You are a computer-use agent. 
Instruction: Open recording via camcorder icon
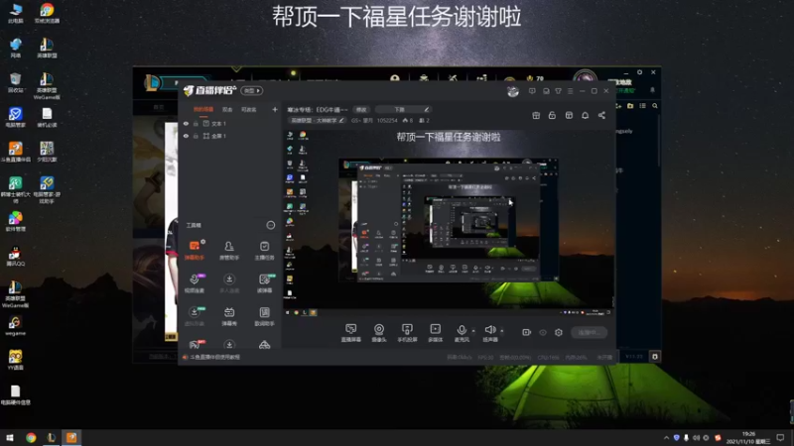[x=526, y=332]
